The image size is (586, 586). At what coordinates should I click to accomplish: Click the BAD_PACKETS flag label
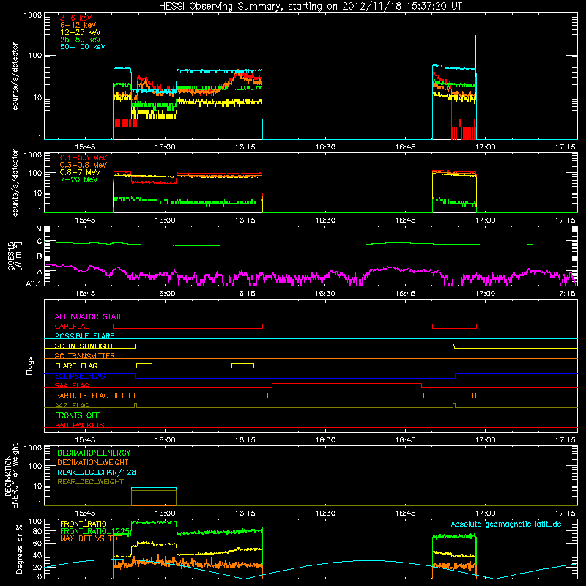80,425
